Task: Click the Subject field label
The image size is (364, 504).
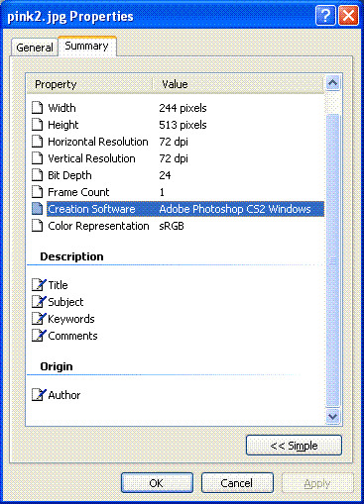Action: [65, 302]
